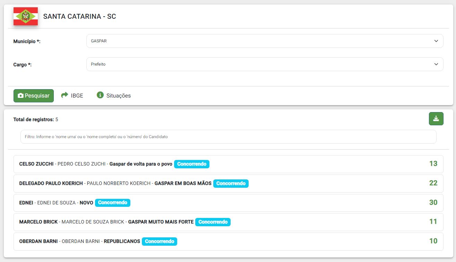
Task: Click the full name EDNEI DE SOUZA
Action: pos(56,203)
